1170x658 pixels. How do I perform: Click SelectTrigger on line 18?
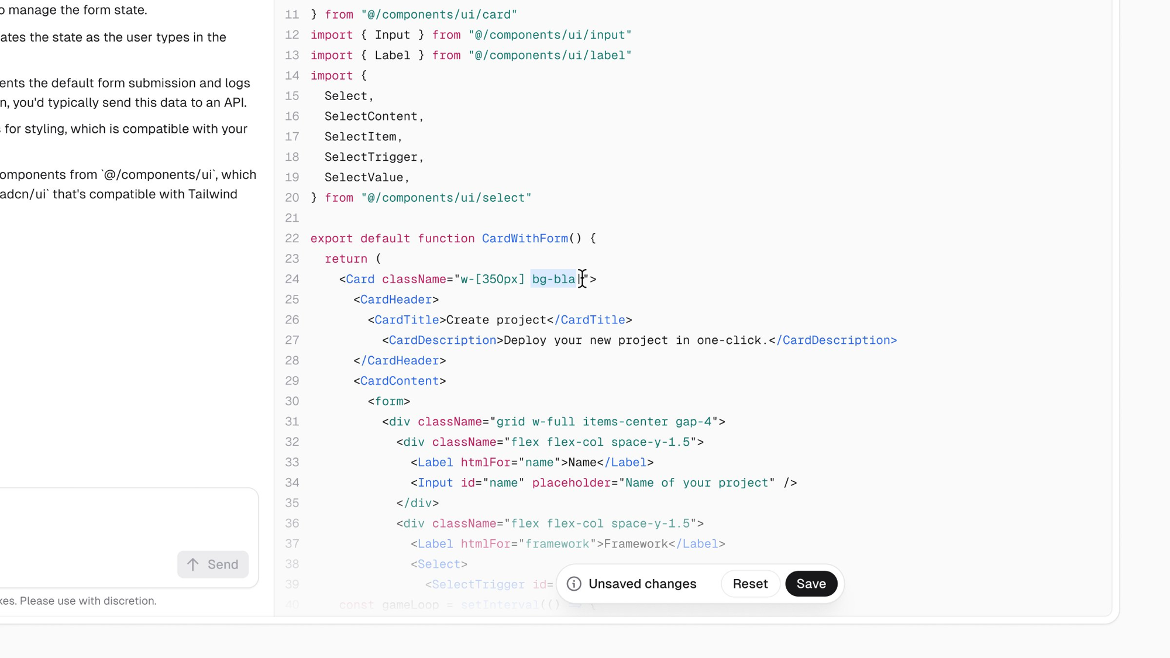click(371, 157)
